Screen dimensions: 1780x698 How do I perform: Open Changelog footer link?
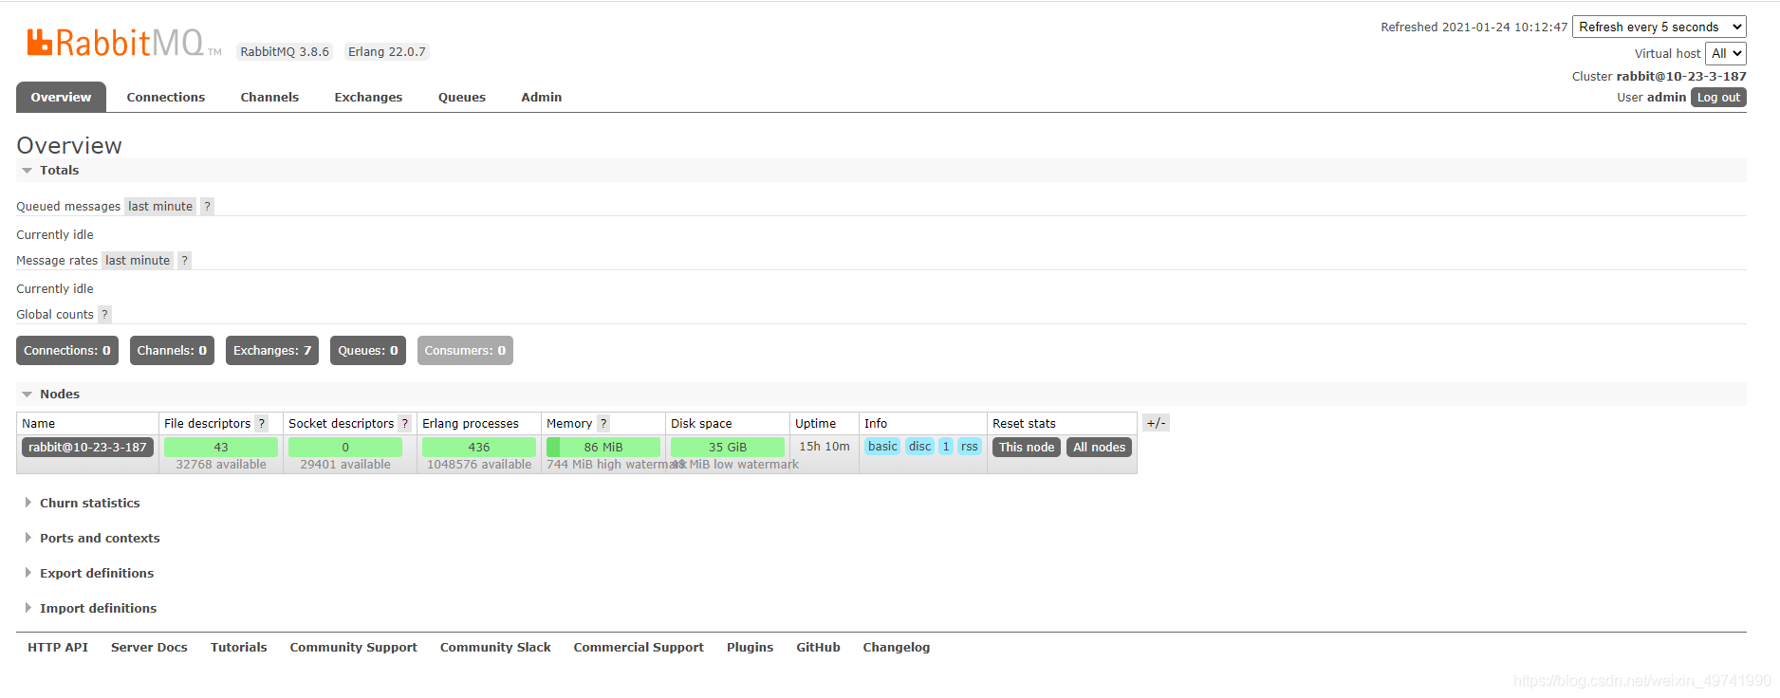[x=897, y=648]
